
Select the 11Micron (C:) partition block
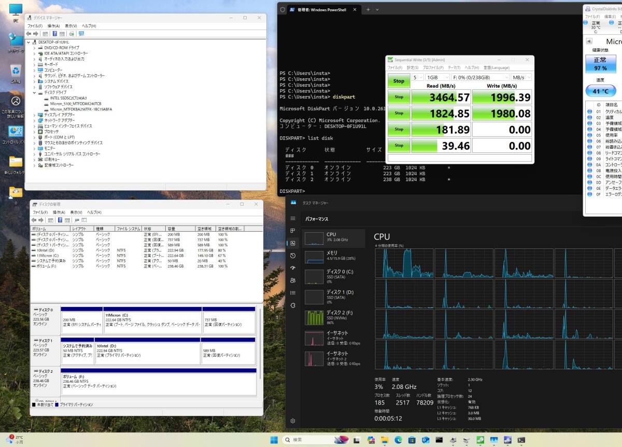[152, 322]
